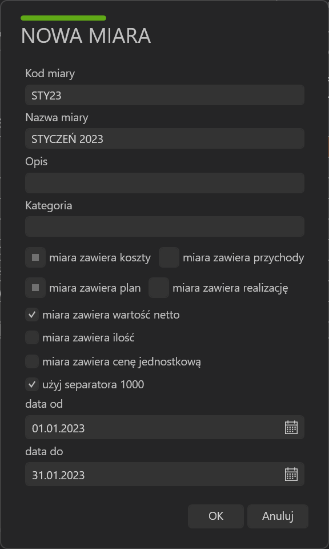This screenshot has height=549, width=329.
Task: Uncheck miara zawiera wartość netto
Action: point(32,315)
